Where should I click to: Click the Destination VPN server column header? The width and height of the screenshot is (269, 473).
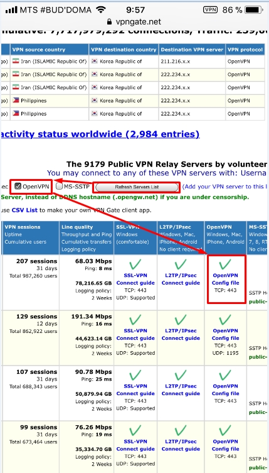tap(192, 50)
